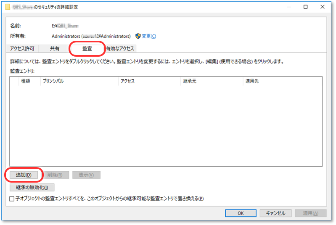Click the 削除(R) button

tap(55, 175)
